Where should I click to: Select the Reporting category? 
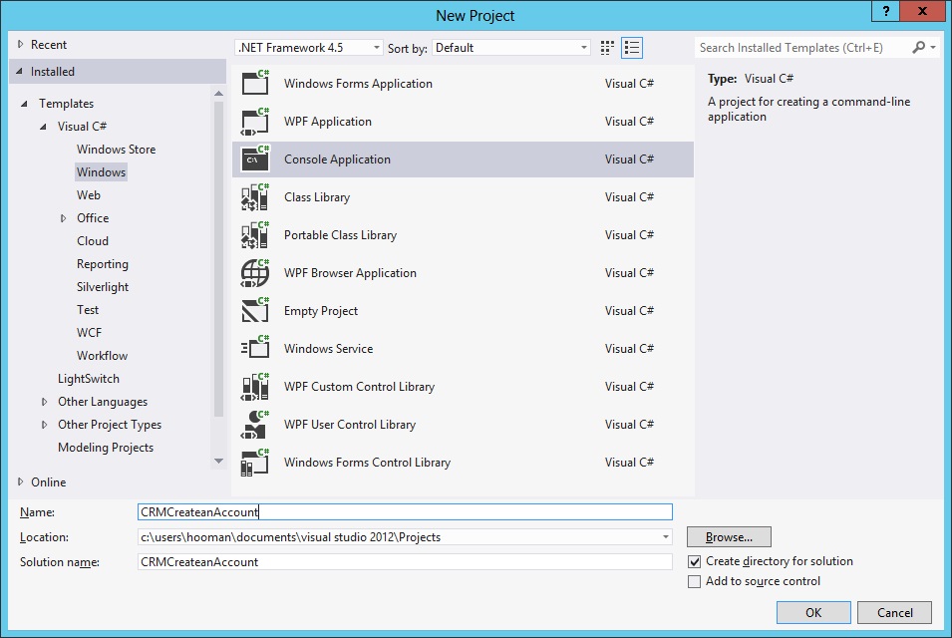click(103, 264)
